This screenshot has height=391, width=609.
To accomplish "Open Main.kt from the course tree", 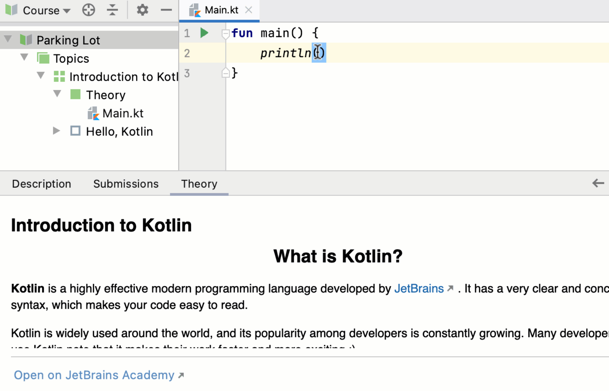I will tap(123, 113).
